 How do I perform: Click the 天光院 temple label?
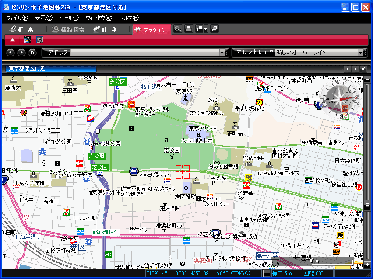[218, 178]
